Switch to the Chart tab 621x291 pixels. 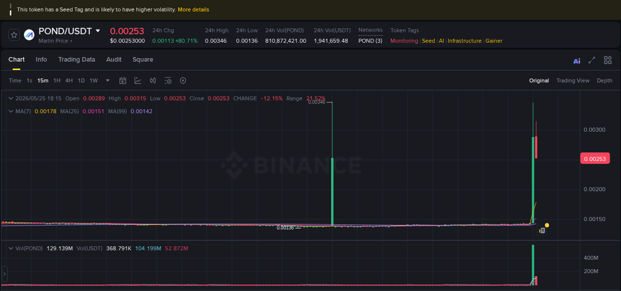(16, 60)
